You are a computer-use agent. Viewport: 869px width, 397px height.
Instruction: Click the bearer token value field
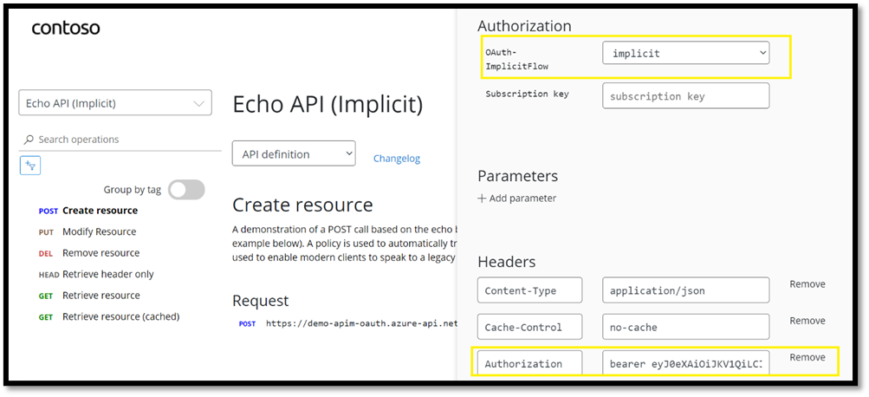click(685, 363)
